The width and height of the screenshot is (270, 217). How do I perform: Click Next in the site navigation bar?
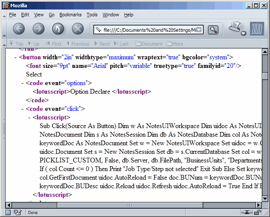pyautogui.click(x=102, y=44)
